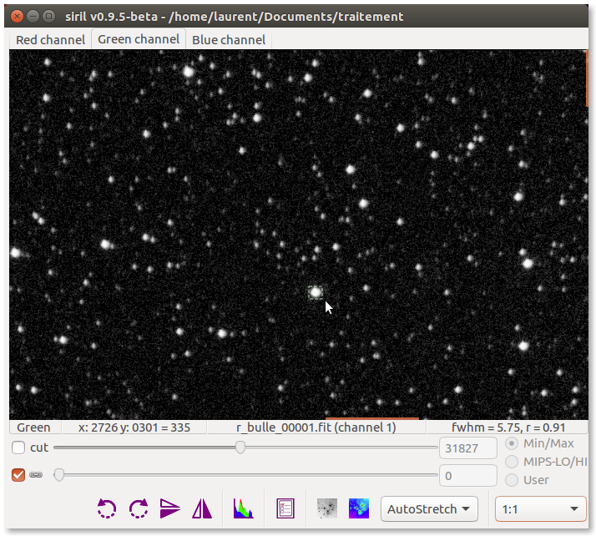Expand the 1:1 zoom level dropdown
This screenshot has height=536, width=596.
click(540, 508)
